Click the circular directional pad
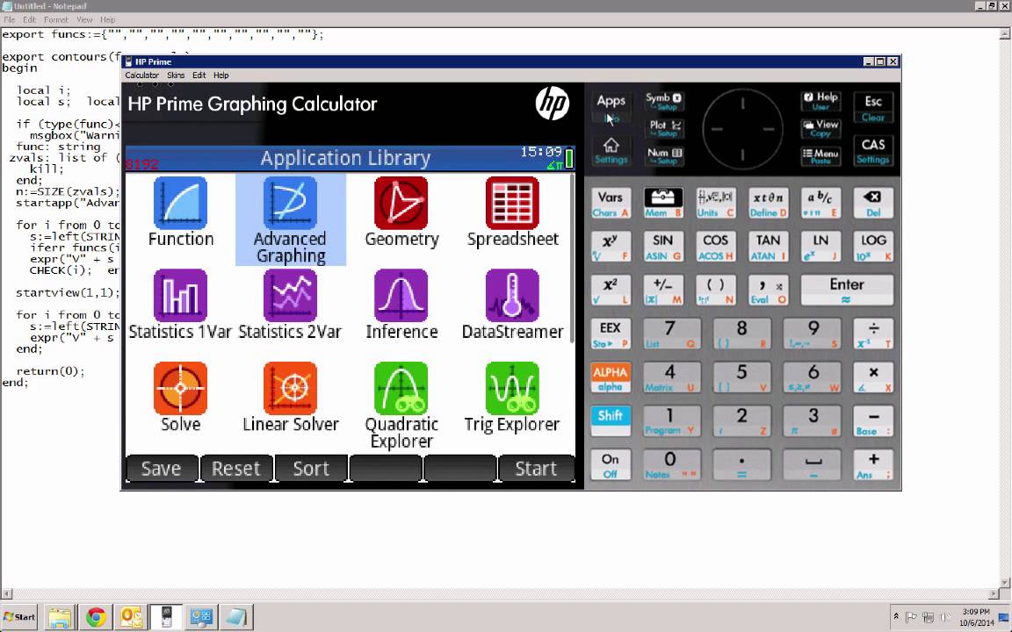The image size is (1012, 632). [x=742, y=129]
